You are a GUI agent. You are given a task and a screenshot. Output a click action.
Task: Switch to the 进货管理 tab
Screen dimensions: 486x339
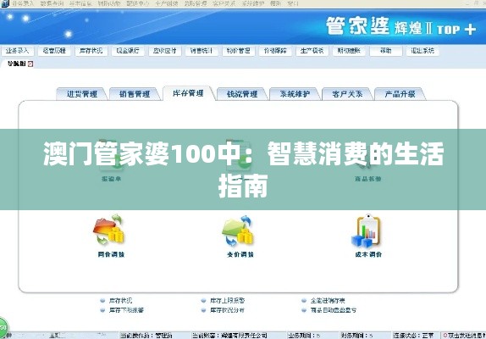(x=82, y=94)
